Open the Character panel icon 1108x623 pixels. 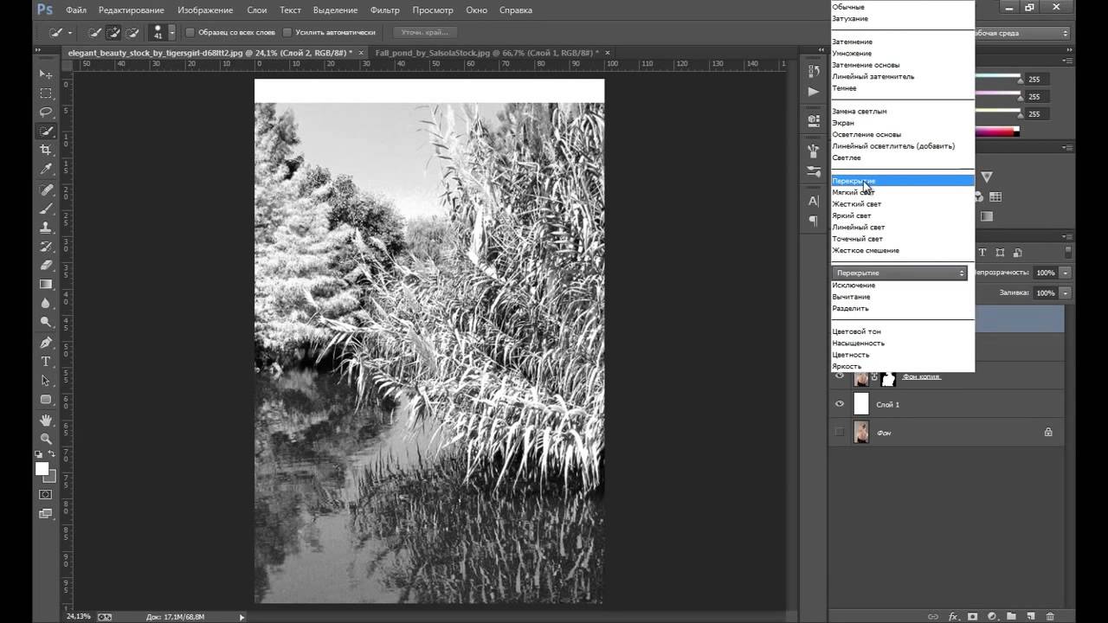coord(813,201)
